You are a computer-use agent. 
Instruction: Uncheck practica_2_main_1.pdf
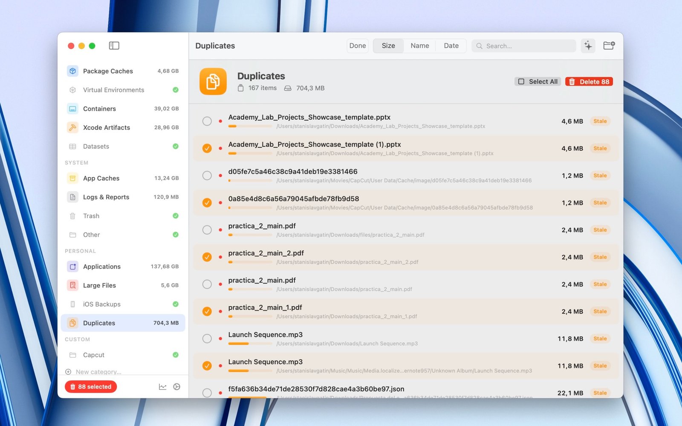pyautogui.click(x=207, y=311)
